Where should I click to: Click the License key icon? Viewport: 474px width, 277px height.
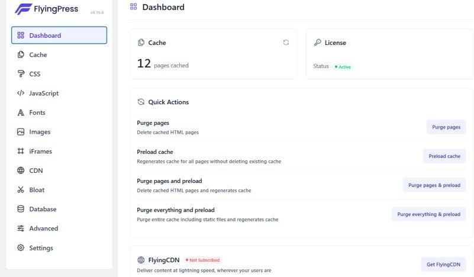[x=317, y=43]
